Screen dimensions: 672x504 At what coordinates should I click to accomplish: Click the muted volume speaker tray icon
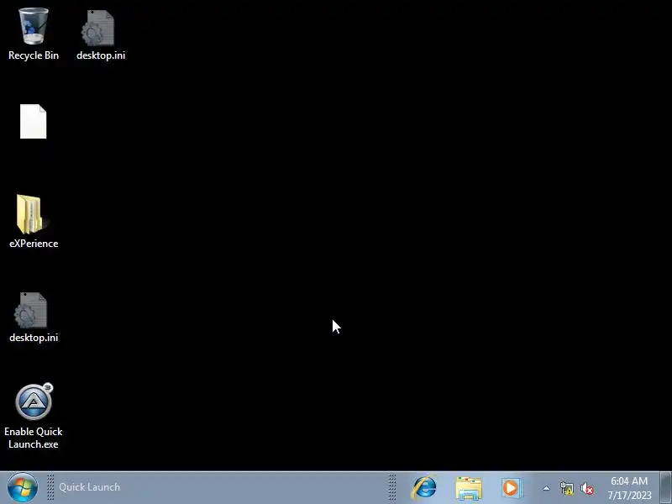[586, 489]
